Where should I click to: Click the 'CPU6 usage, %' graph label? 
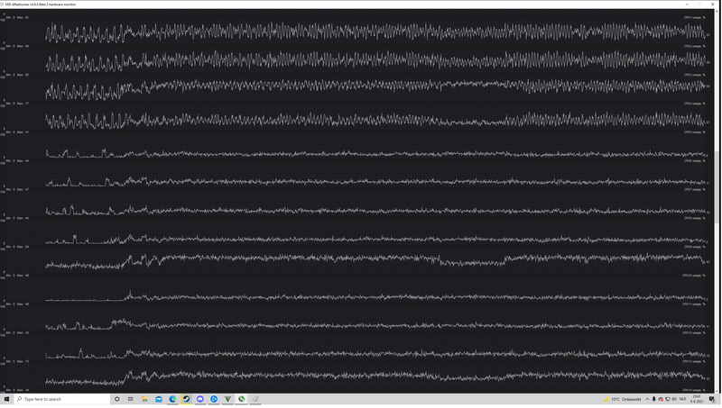694,161
